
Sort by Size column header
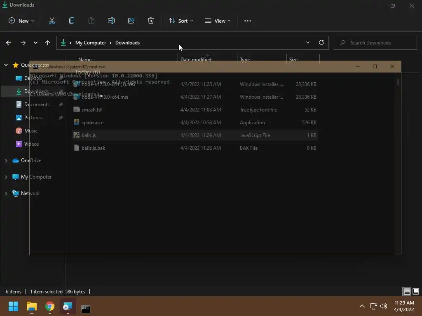pyautogui.click(x=293, y=59)
